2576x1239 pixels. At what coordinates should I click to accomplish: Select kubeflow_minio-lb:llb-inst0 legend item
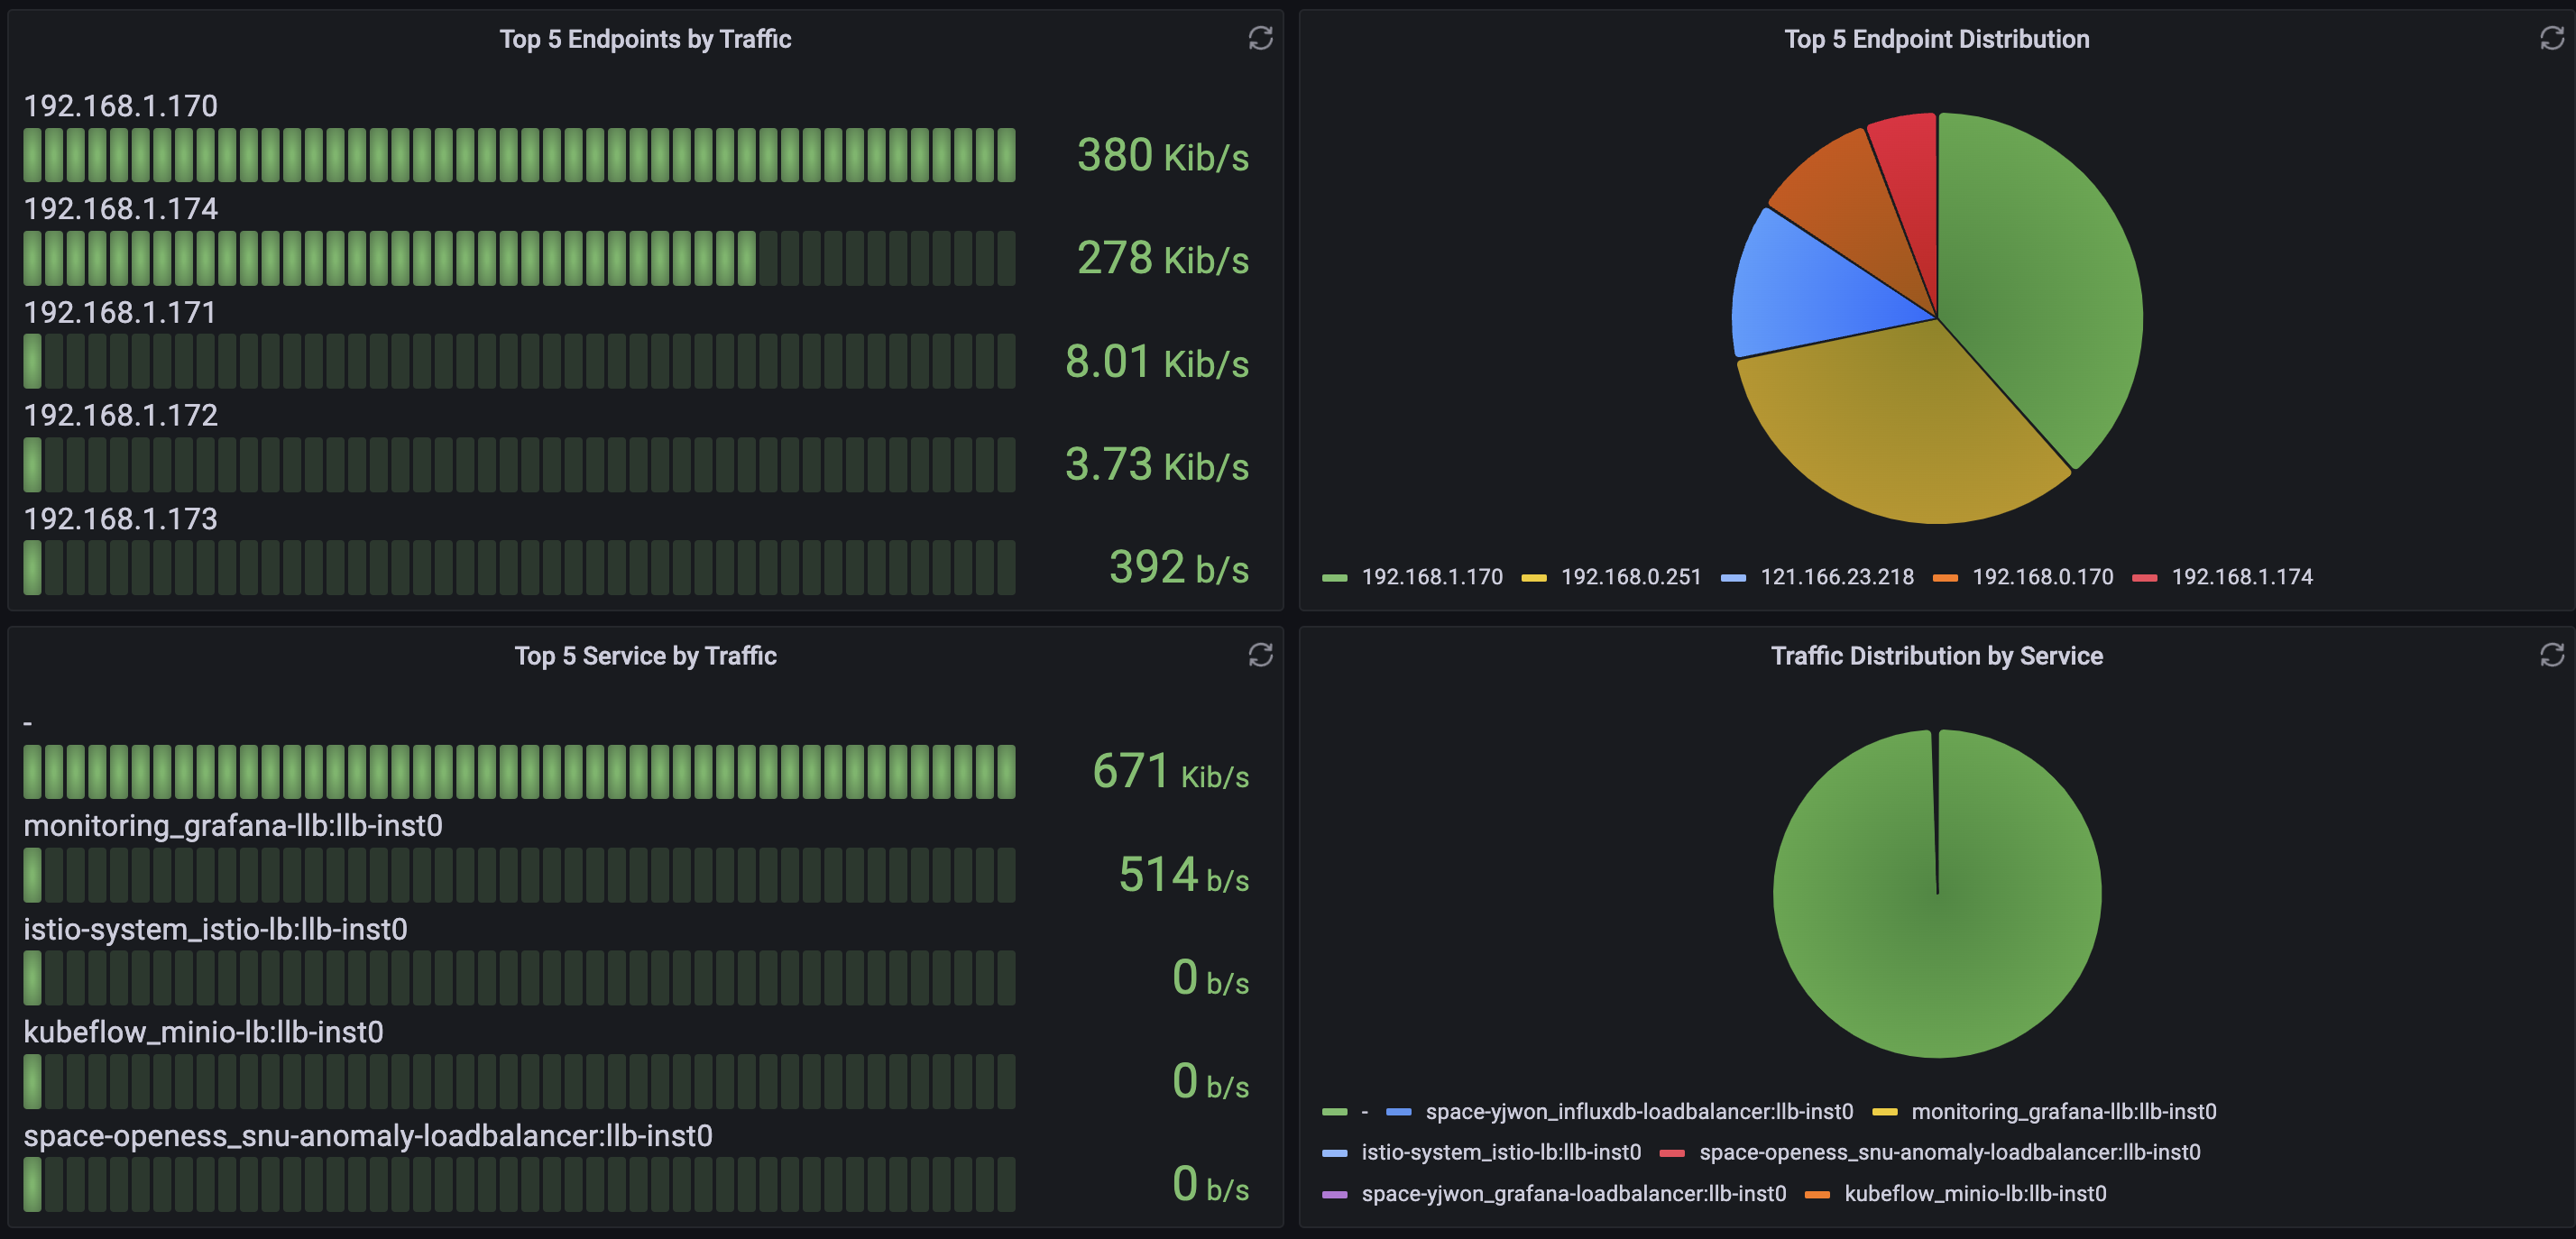pos(1974,1194)
